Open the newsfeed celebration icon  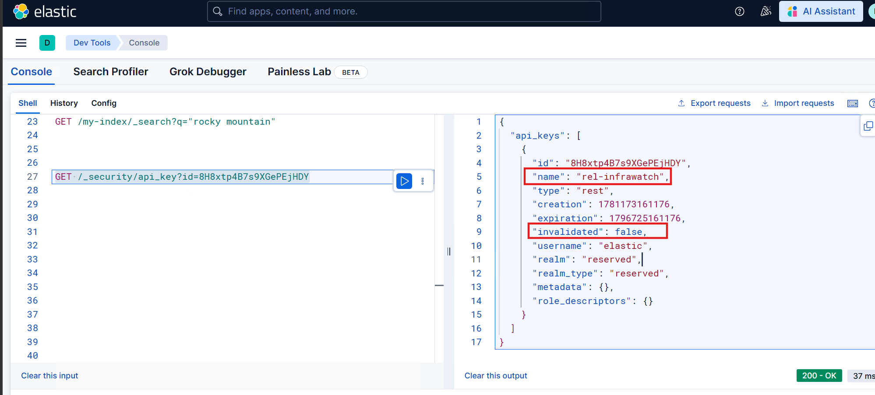[x=766, y=11]
